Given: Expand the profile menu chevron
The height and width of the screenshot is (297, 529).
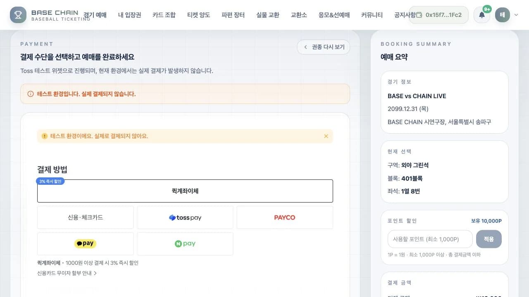Looking at the screenshot, I should tap(516, 15).
